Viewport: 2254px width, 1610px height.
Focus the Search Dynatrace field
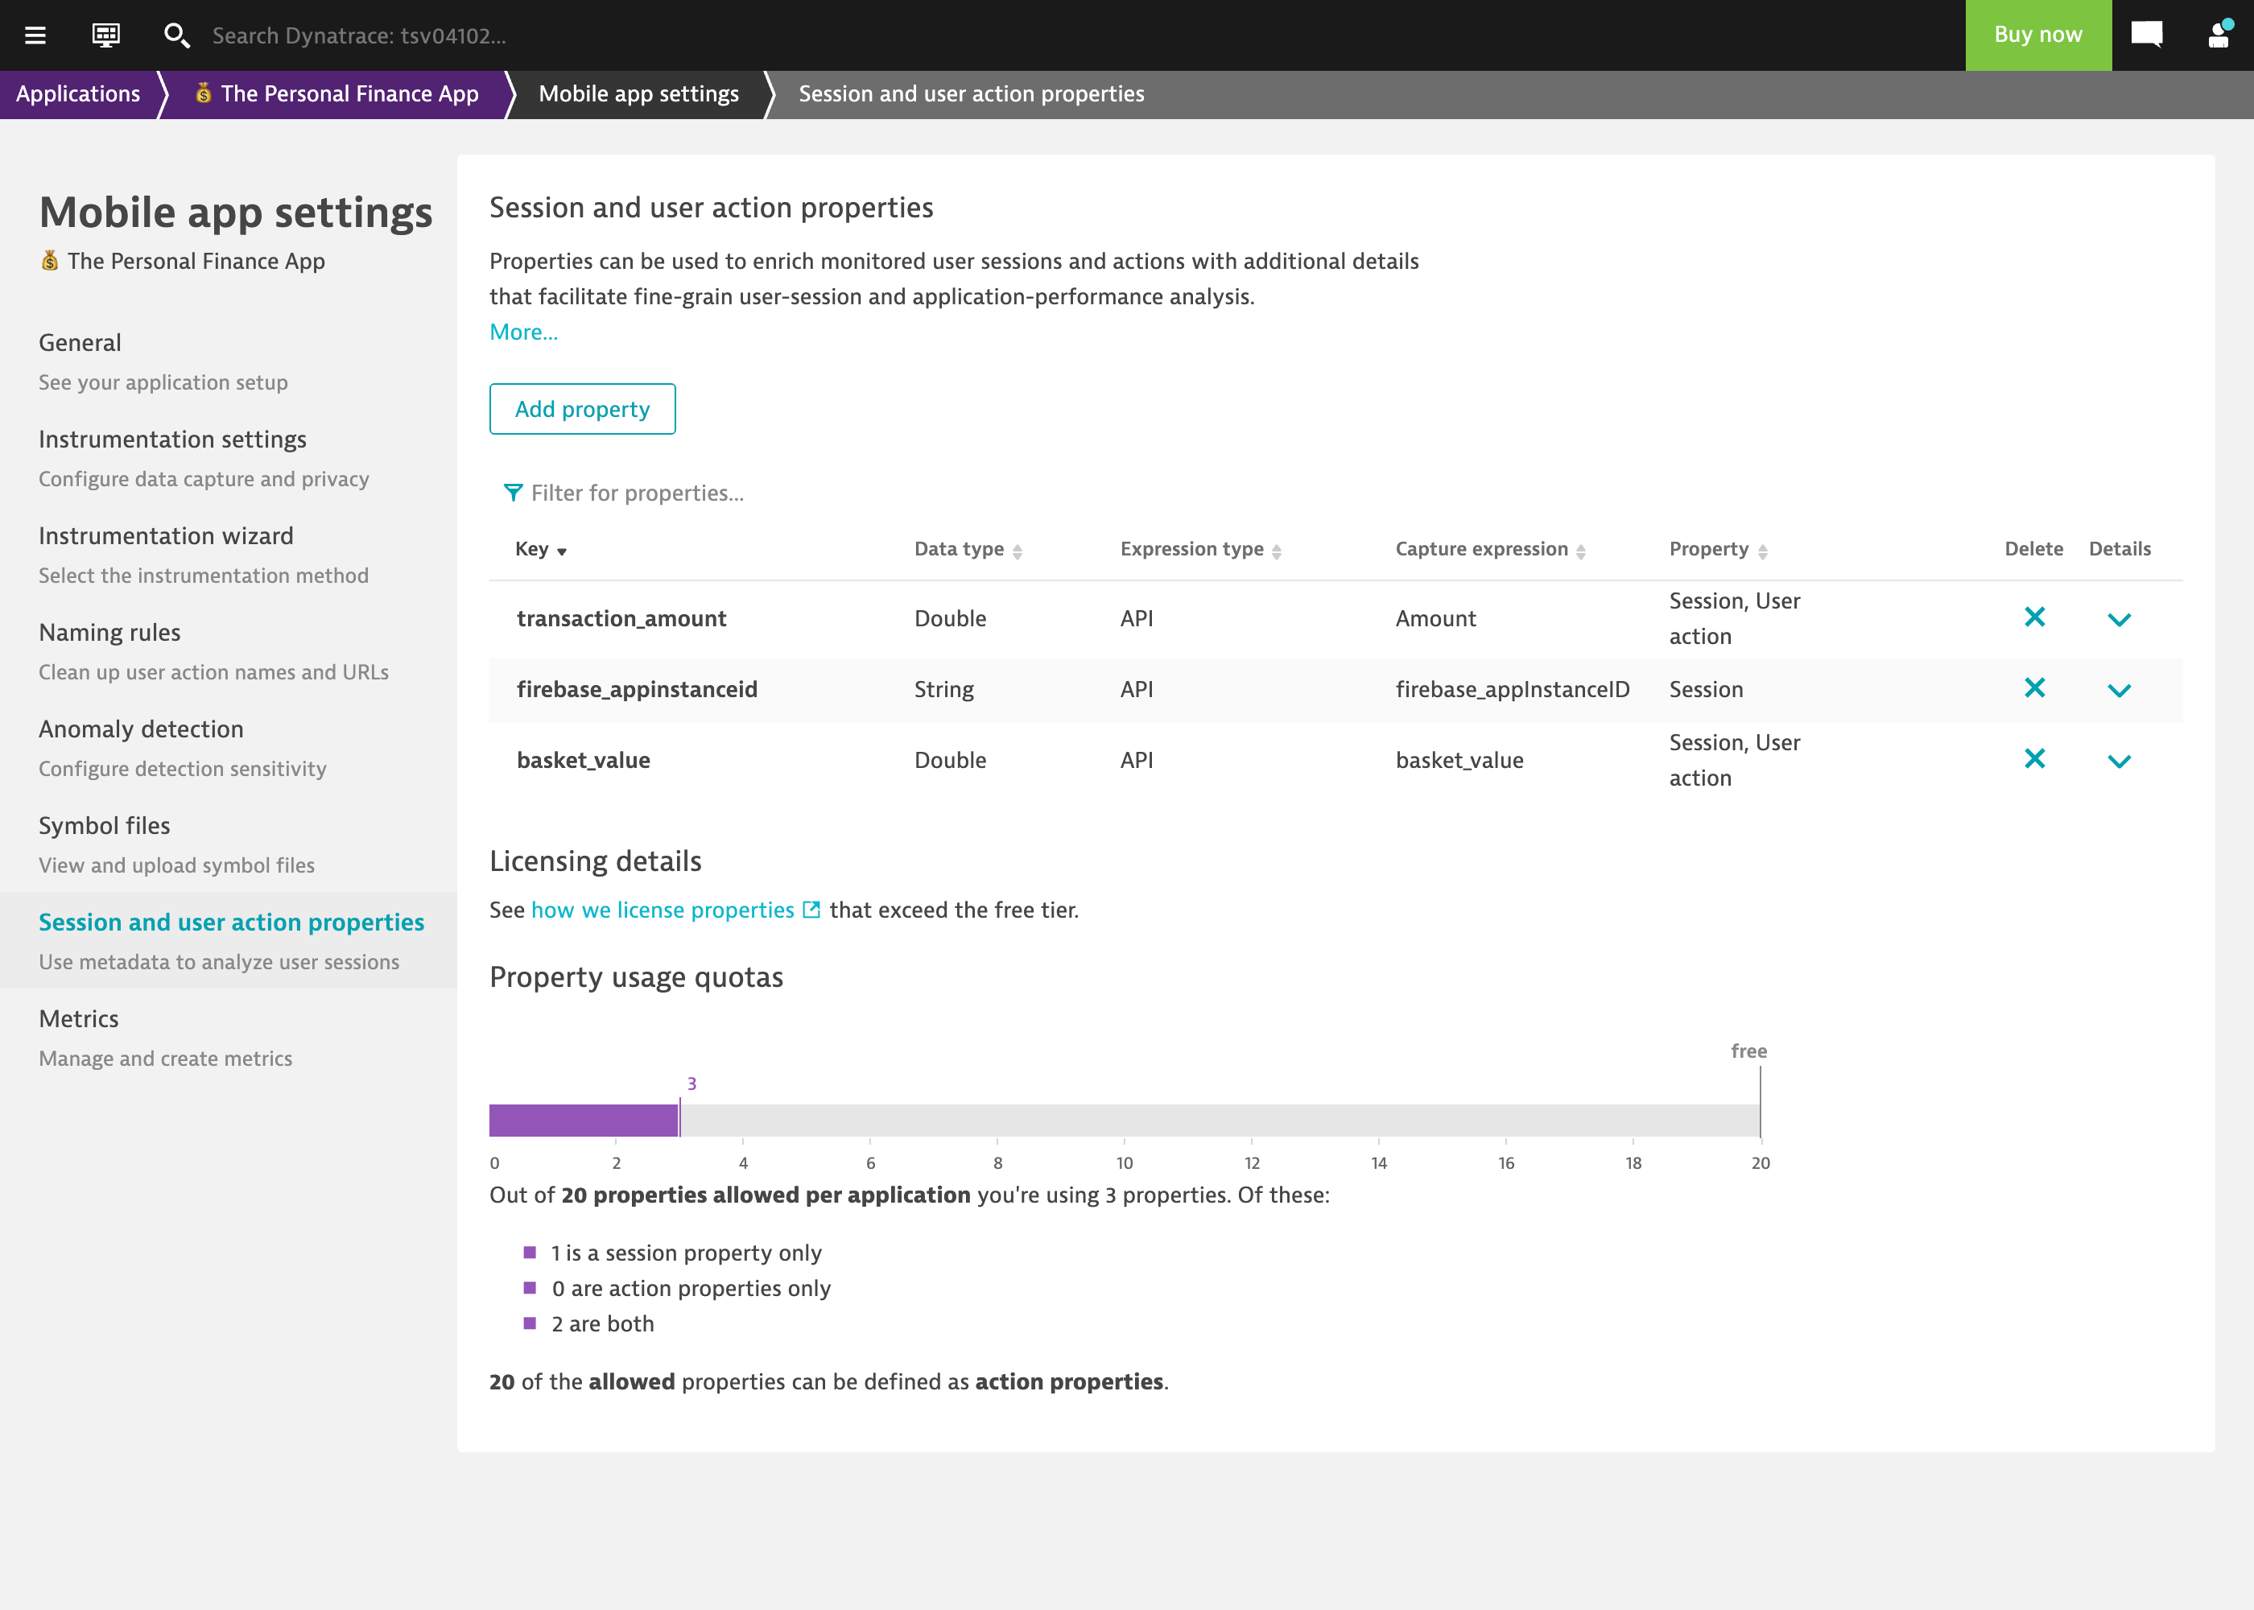[359, 35]
